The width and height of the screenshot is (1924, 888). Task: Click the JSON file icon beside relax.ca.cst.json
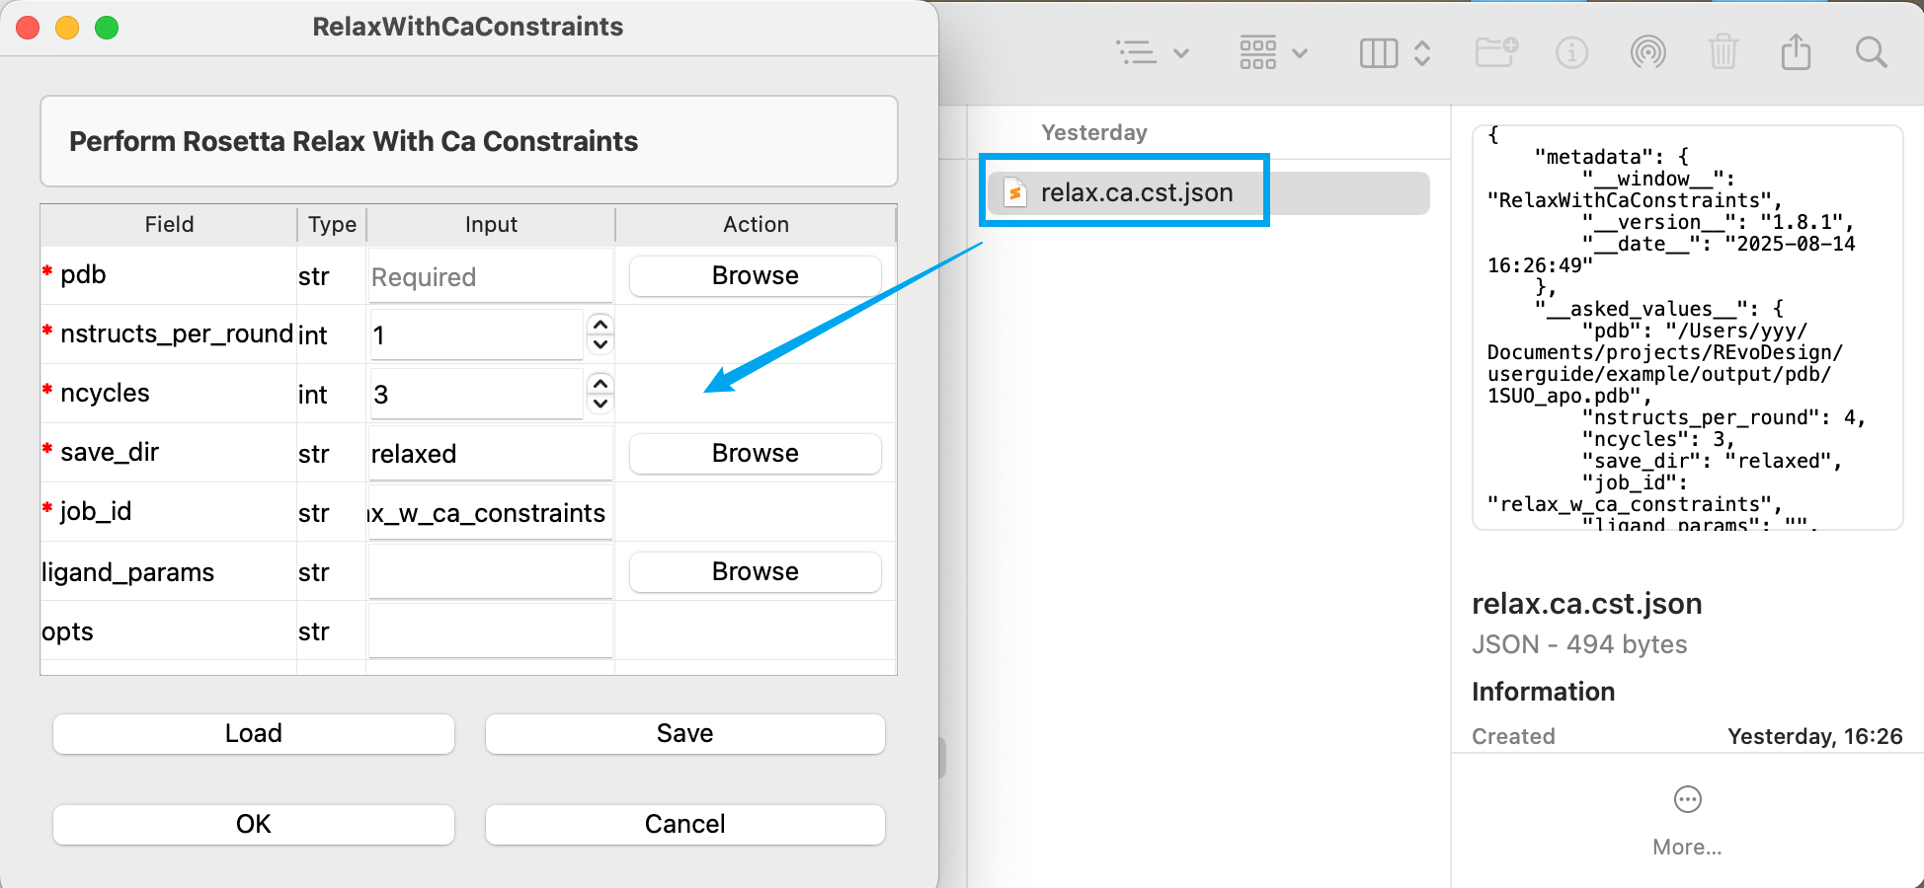click(1014, 192)
